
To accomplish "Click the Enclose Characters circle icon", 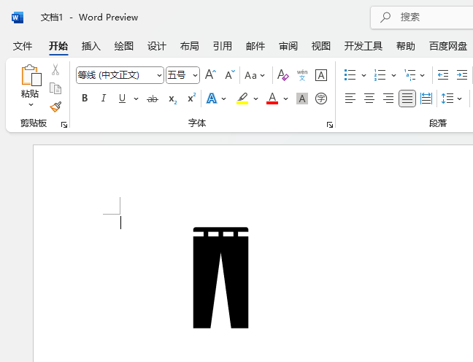I will 321,99.
